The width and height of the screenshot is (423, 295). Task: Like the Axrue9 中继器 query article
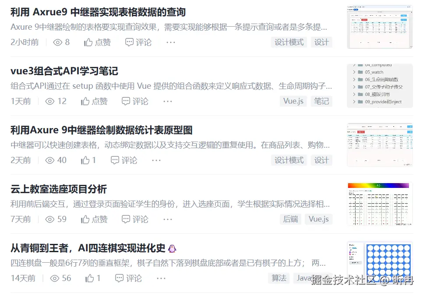tap(97, 42)
